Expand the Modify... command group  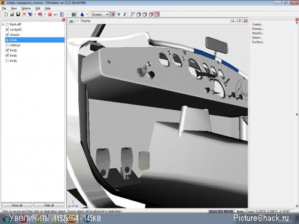pyautogui.click(x=258, y=33)
